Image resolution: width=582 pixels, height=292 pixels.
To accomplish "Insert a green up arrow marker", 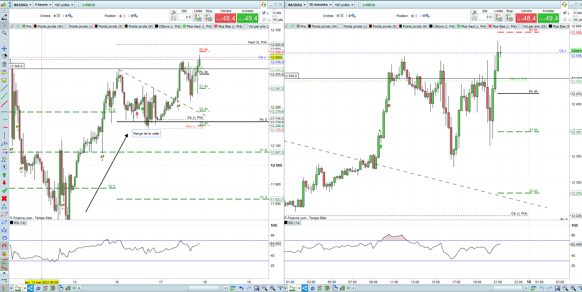I will tap(4, 175).
